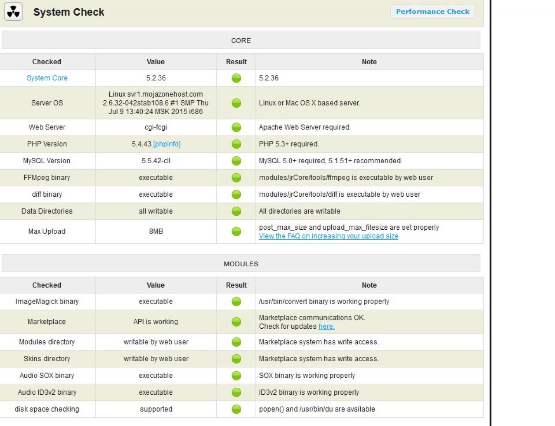This screenshot has height=426, width=555.
Task: Click green status icon for FFMpeg binary
Action: [x=236, y=178]
